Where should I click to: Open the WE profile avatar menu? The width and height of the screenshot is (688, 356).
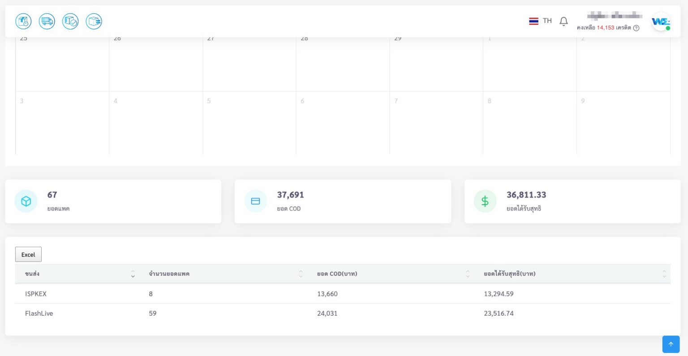(x=660, y=21)
